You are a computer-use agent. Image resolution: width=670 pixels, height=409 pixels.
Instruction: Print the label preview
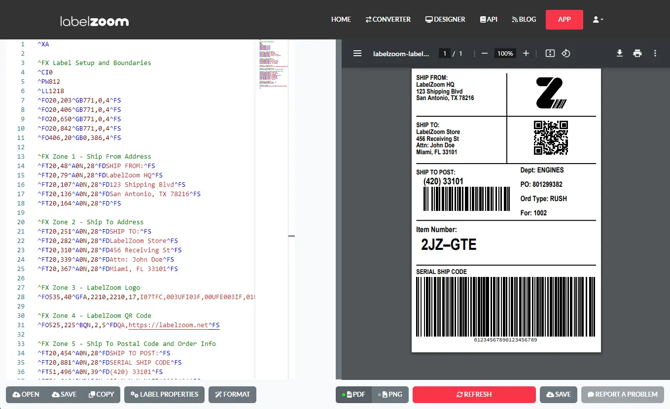point(637,53)
